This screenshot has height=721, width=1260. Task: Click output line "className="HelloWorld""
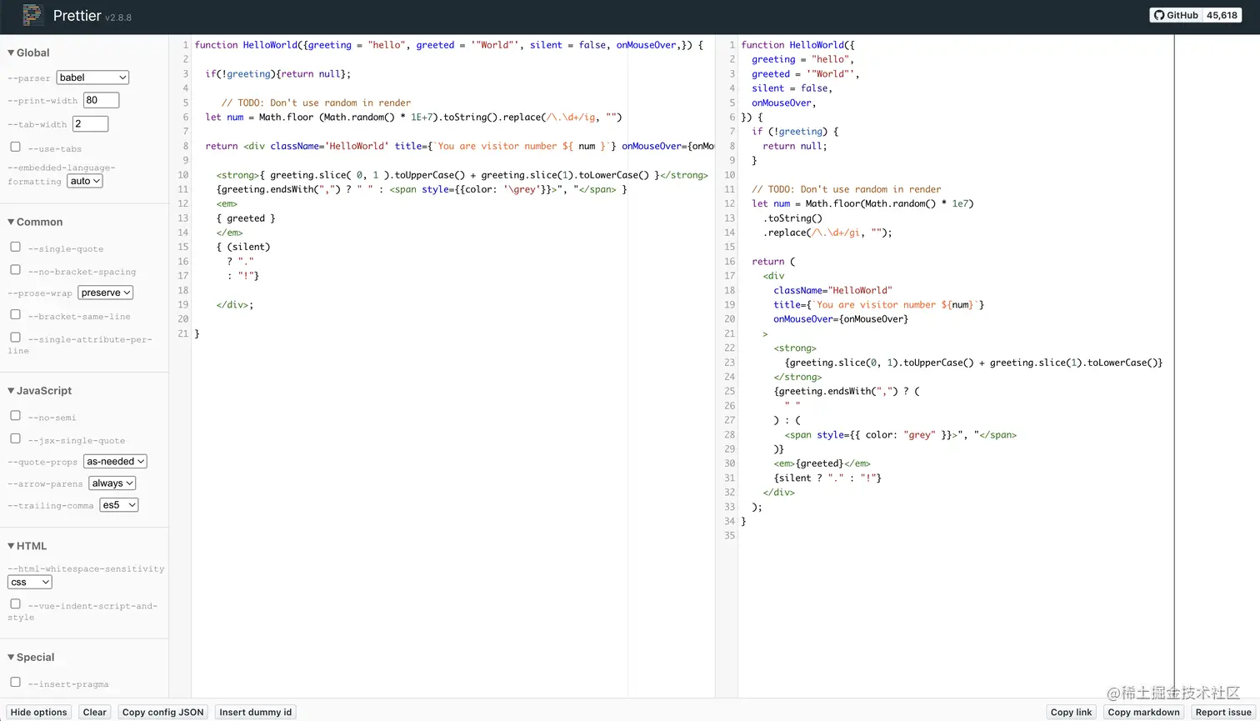[x=832, y=291]
